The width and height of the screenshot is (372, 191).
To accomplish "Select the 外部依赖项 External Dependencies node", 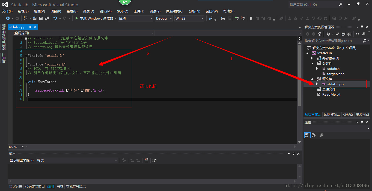I will 331,58.
